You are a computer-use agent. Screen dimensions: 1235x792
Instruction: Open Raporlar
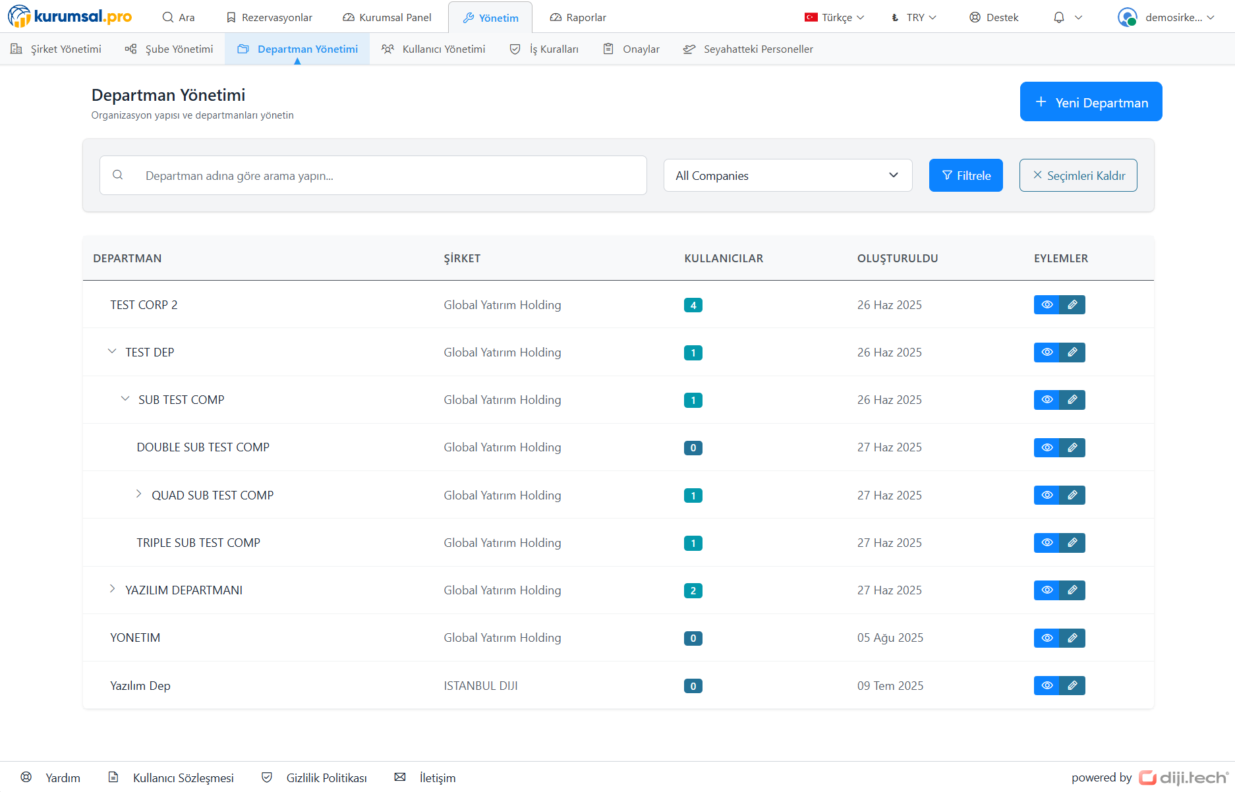[x=578, y=17]
